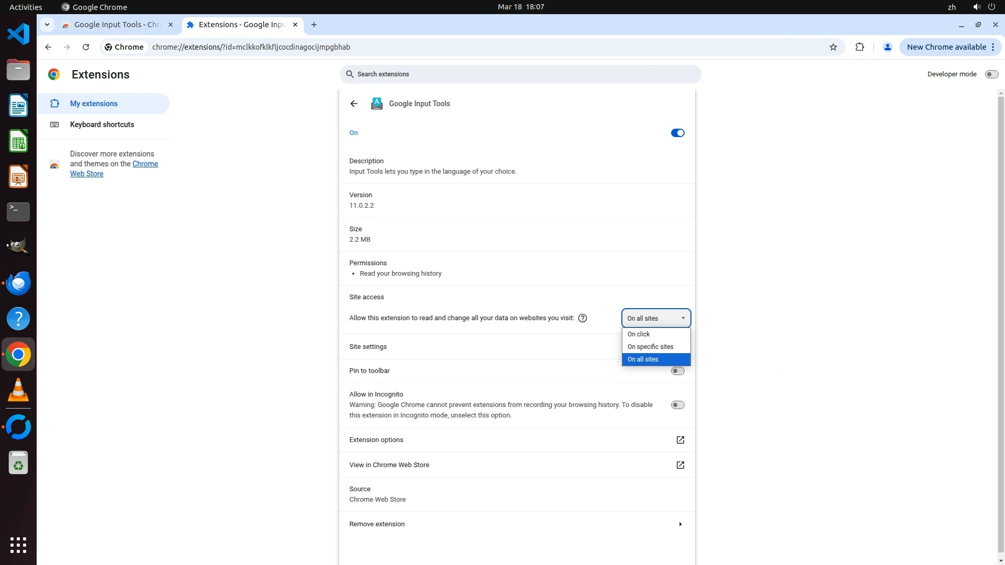
Task: Open Keyboard shortcuts in sidebar
Action: [102, 125]
